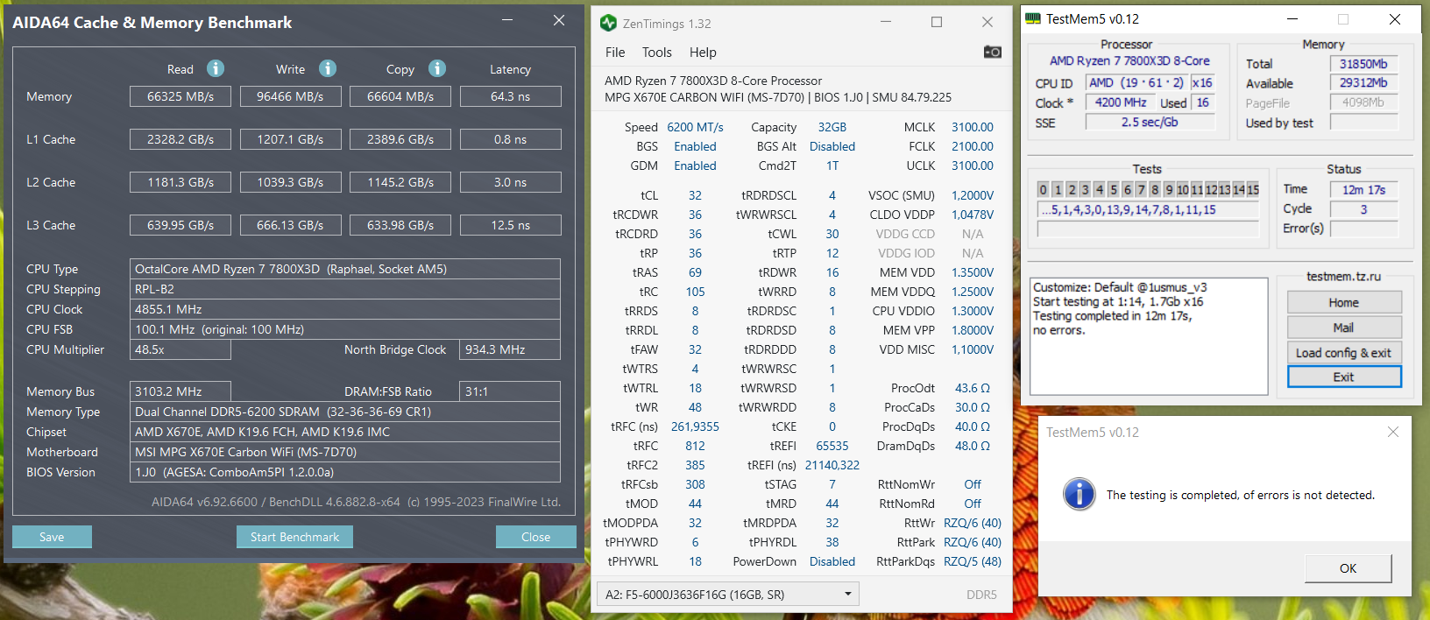The image size is (1430, 620).
Task: Click the DRAM:FSB Ratio 31:1 field
Action: [x=510, y=391]
